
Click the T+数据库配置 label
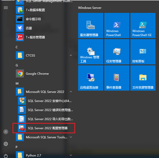point(35,10)
